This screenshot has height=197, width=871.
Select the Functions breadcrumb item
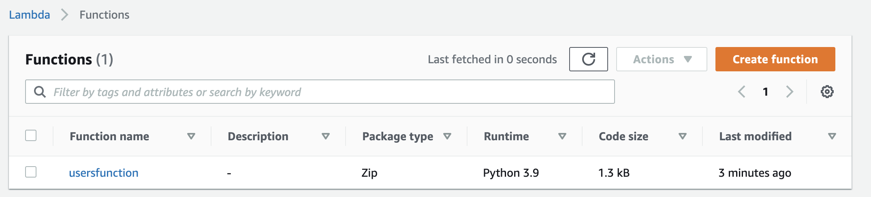[105, 15]
